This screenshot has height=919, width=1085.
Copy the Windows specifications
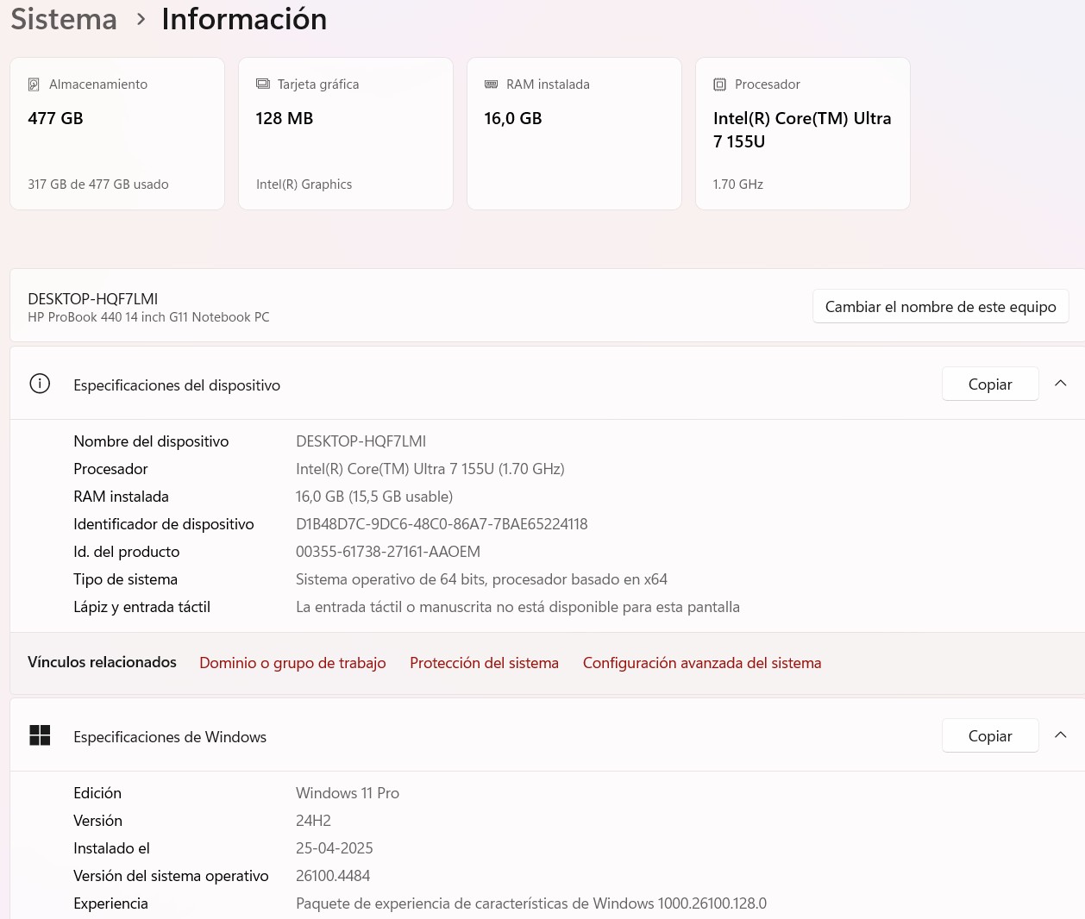pos(990,735)
